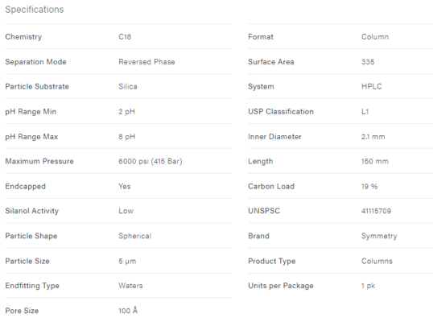Screen dimensions: 433x322
Task: Click the Endcapped Yes value
Action: click(x=125, y=187)
